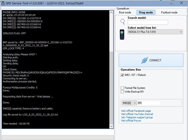
Task: Click the bottom progress bar
Action: click(x=58, y=137)
